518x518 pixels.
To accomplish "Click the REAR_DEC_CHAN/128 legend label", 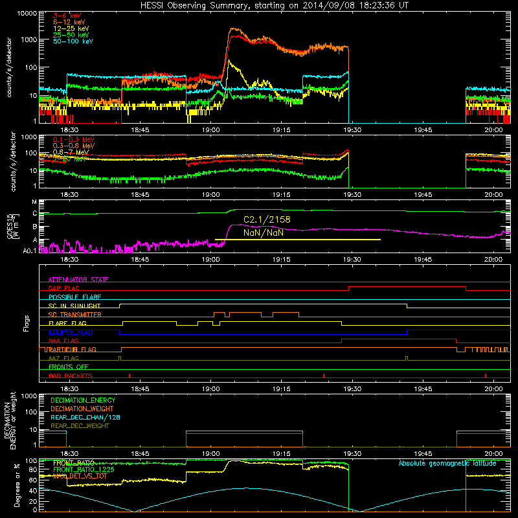I will click(x=85, y=417).
